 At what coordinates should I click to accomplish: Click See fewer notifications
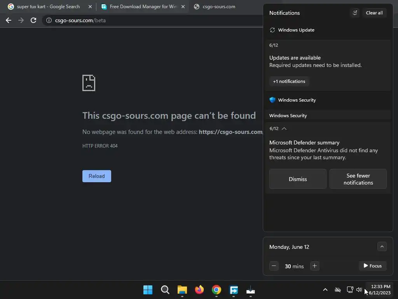[358, 179]
